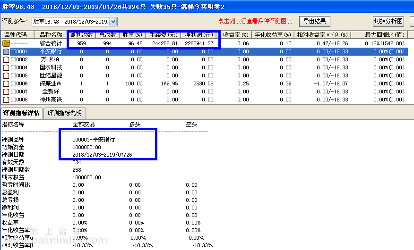Select the 世纪星源 row
Viewport: 414px width, 250px height.
[x=205, y=75]
